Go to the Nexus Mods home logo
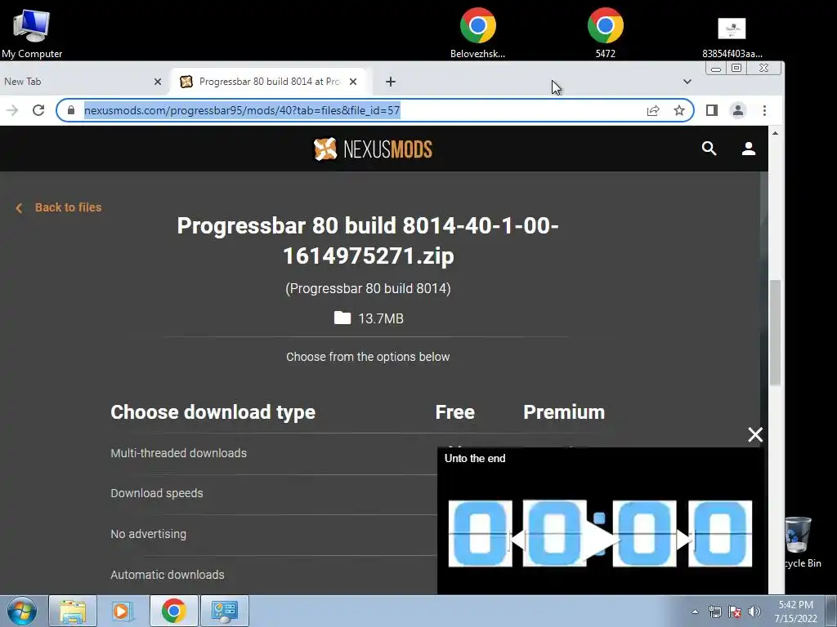The width and height of the screenshot is (837, 627). point(373,149)
